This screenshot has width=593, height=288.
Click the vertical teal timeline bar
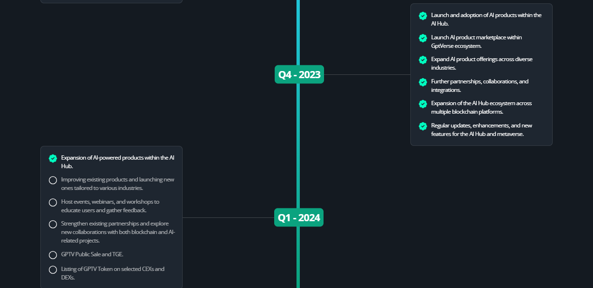click(x=298, y=142)
